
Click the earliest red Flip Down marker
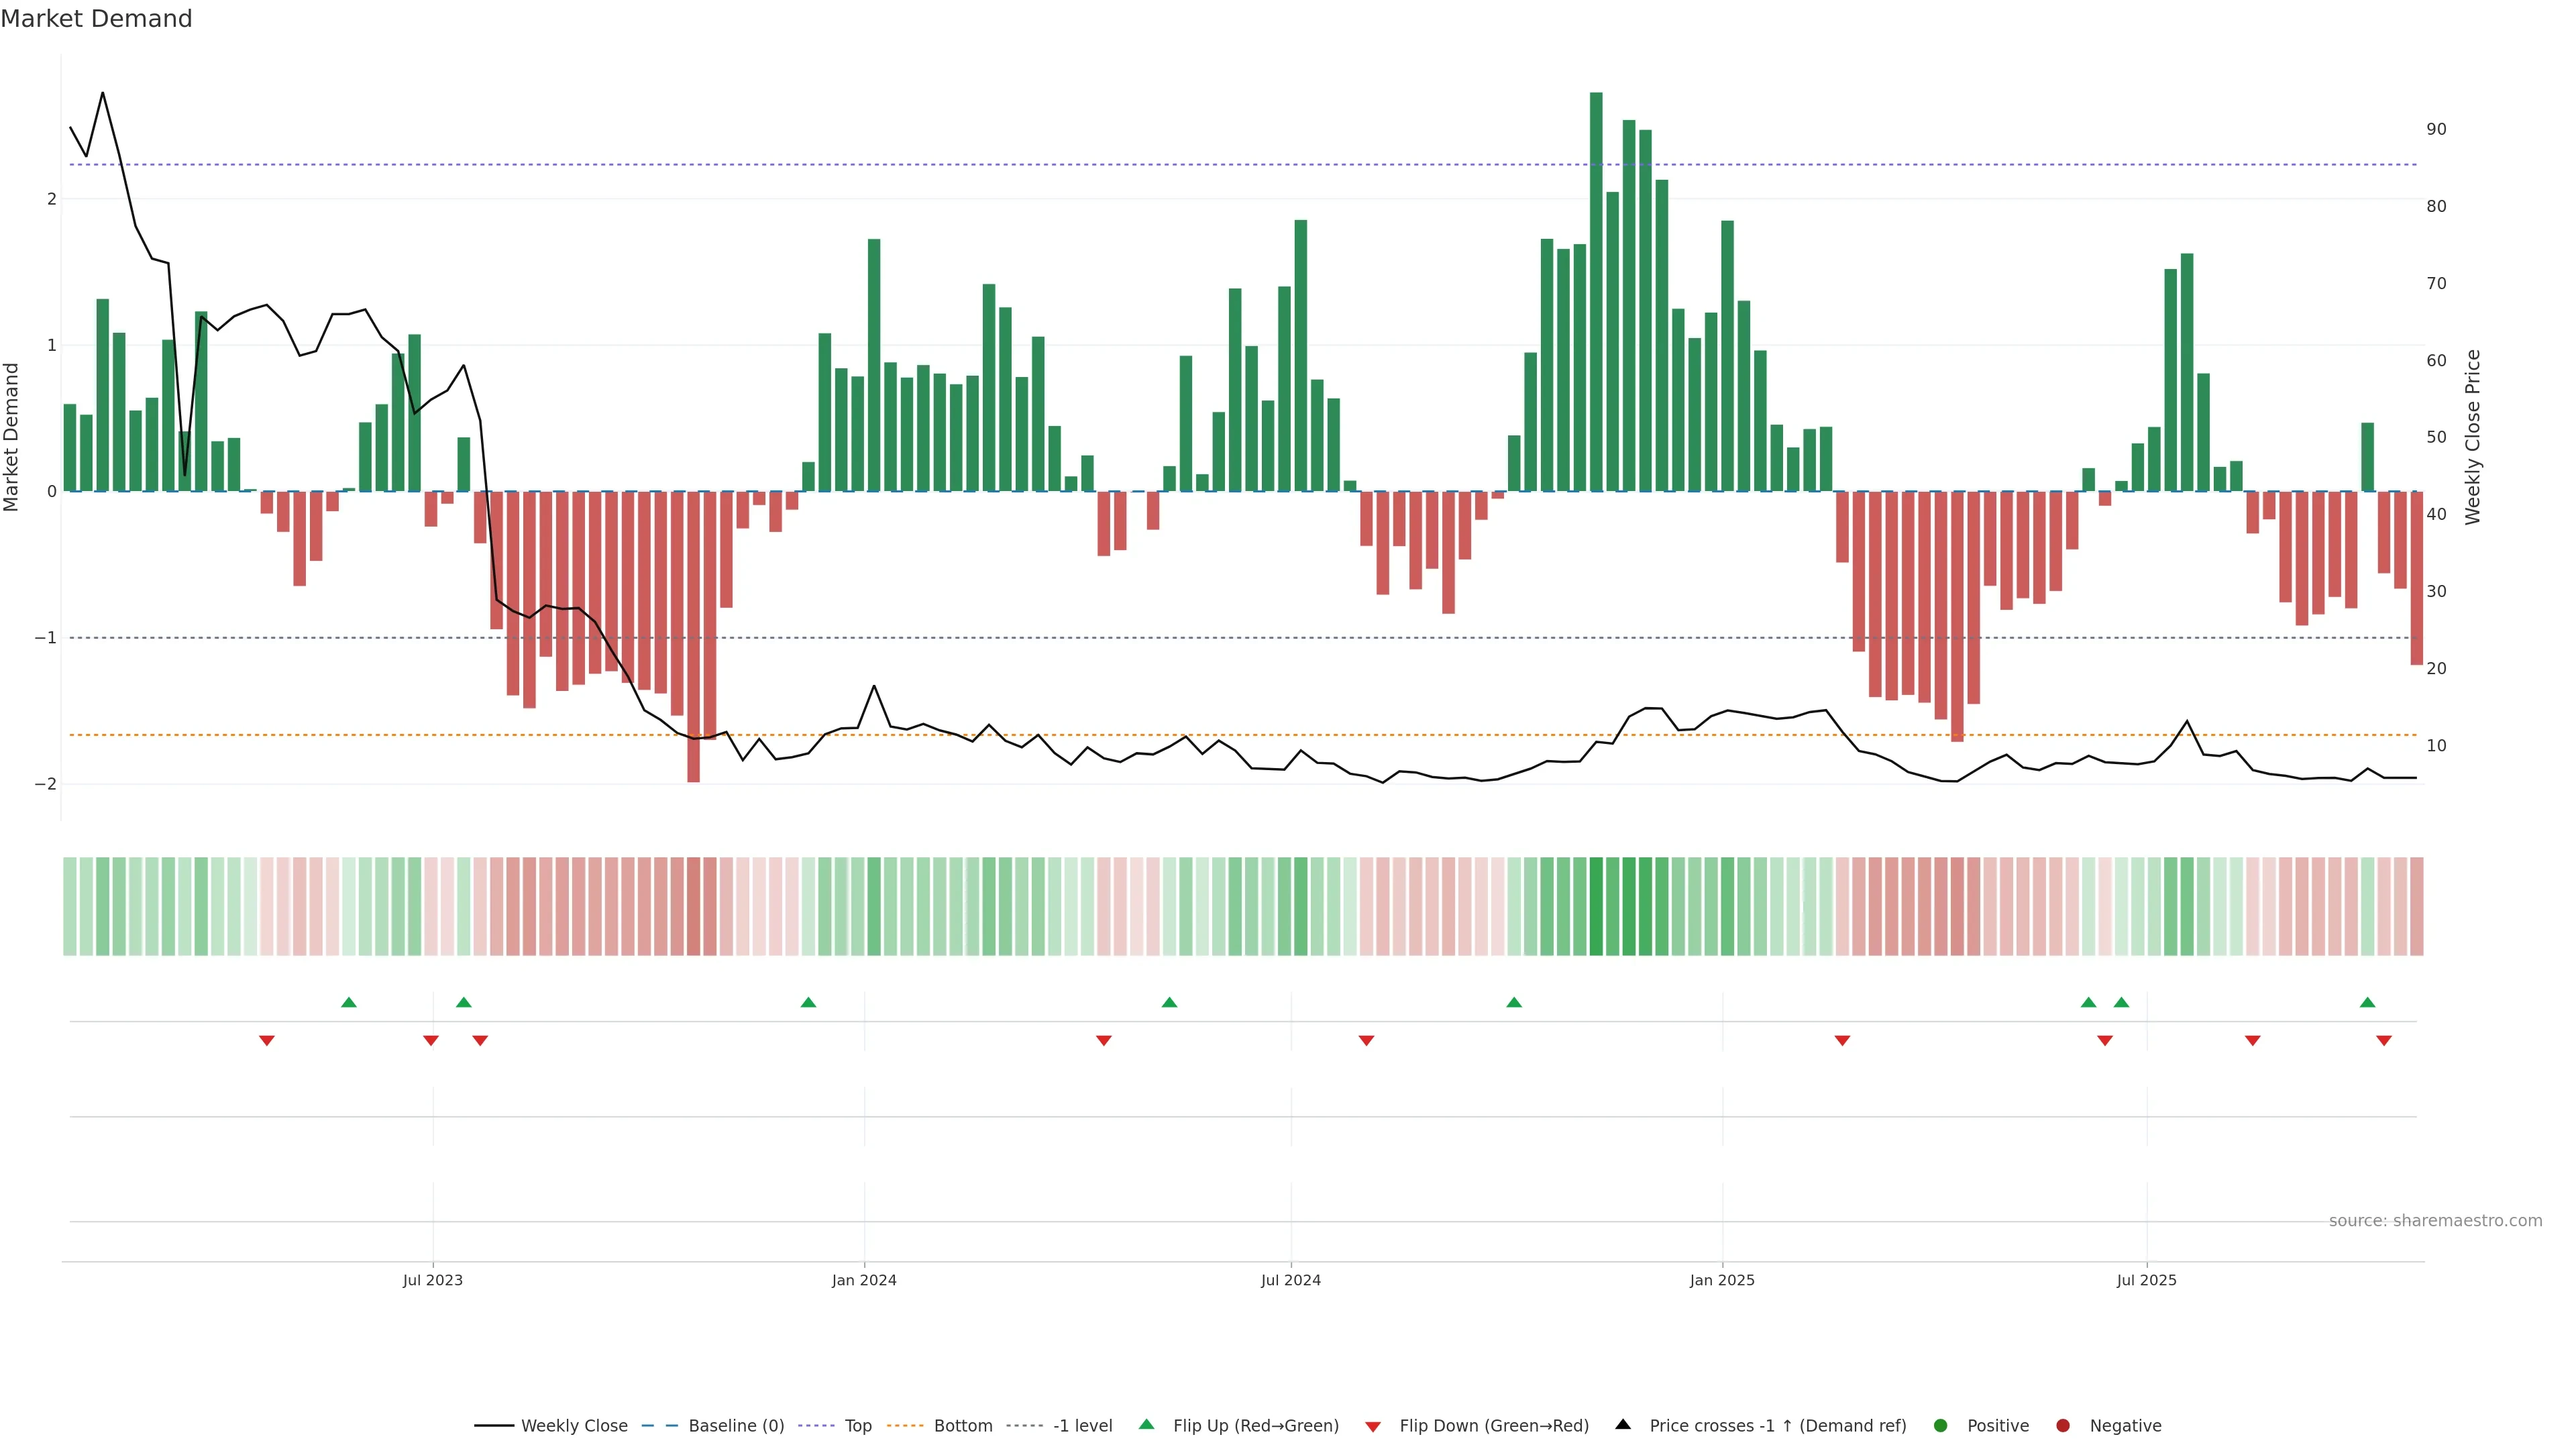(266, 1041)
